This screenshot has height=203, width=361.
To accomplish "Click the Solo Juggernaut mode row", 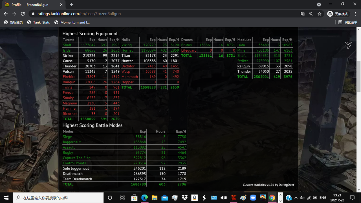I will click(x=124, y=168).
